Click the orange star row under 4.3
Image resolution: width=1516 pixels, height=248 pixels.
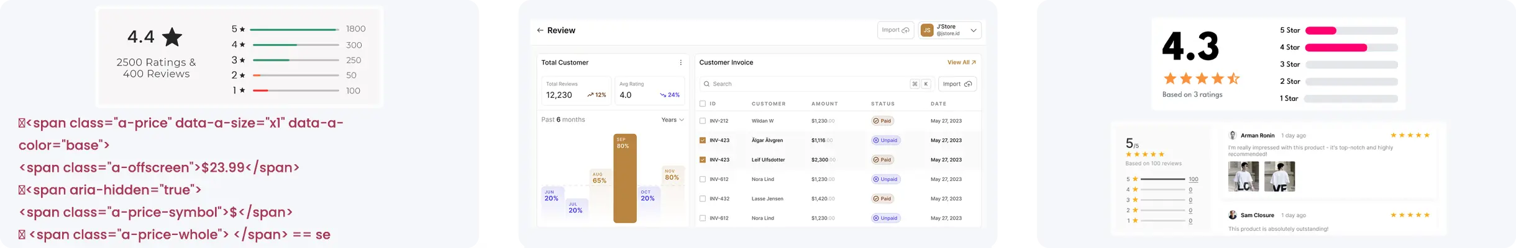click(x=1202, y=78)
